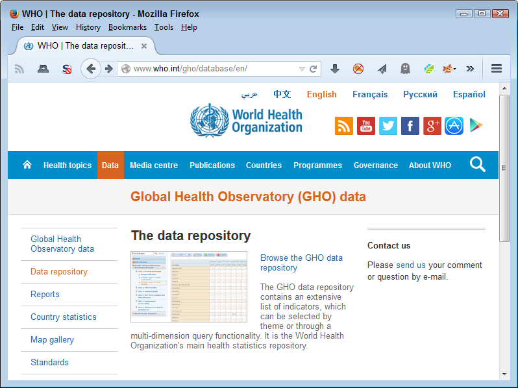Screen dimensions: 518x388
Task: Open the Firefox hamburger menu
Action: pyautogui.click(x=497, y=69)
